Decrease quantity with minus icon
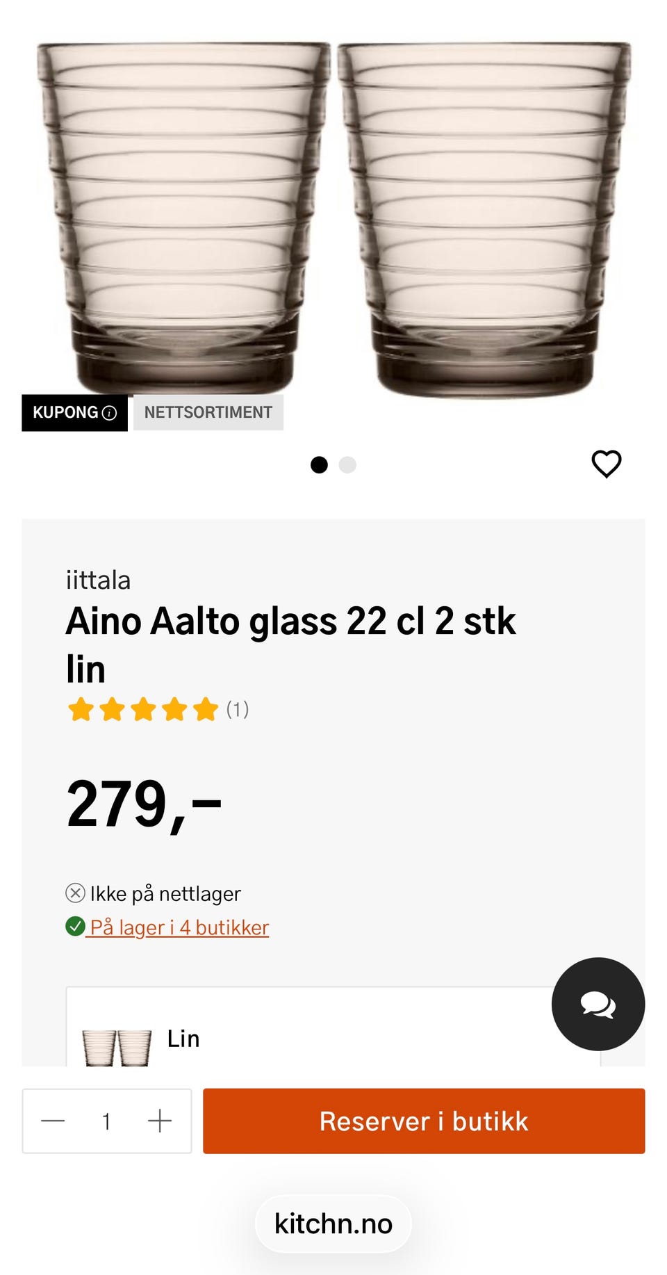 pyautogui.click(x=53, y=1121)
